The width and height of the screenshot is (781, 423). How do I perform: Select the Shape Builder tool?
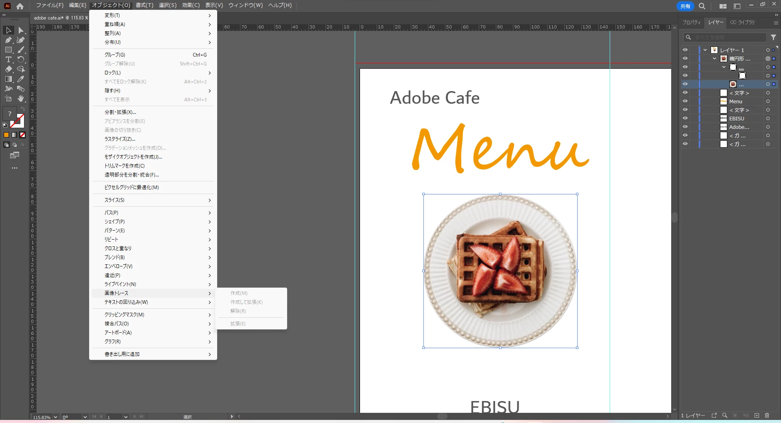click(x=21, y=70)
